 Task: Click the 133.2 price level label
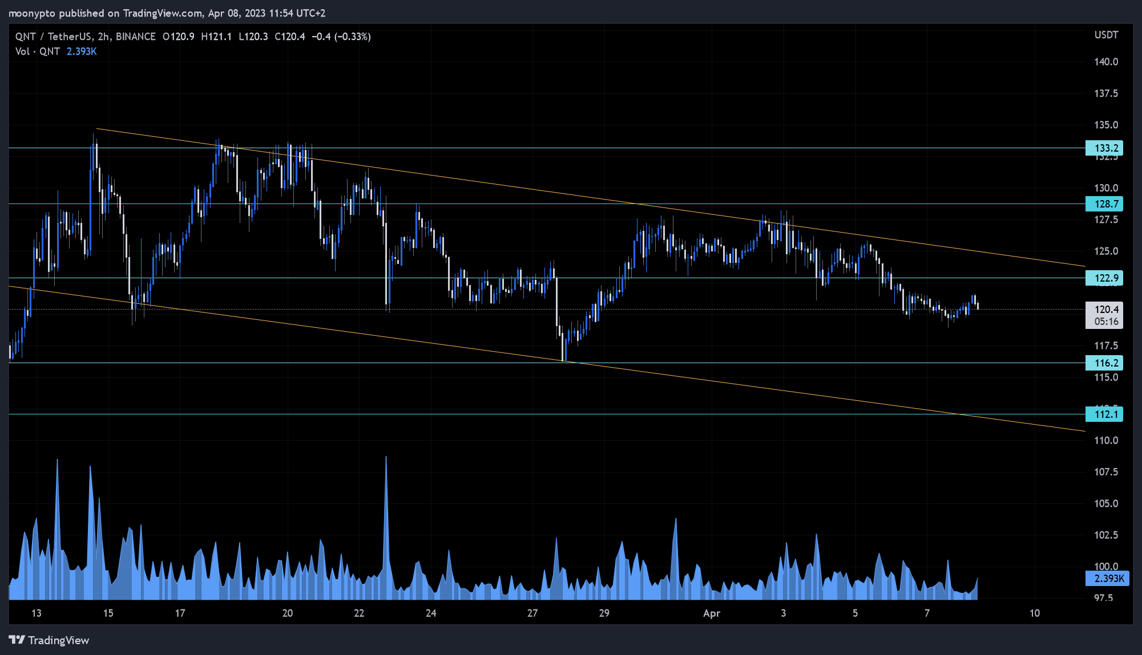1104,148
